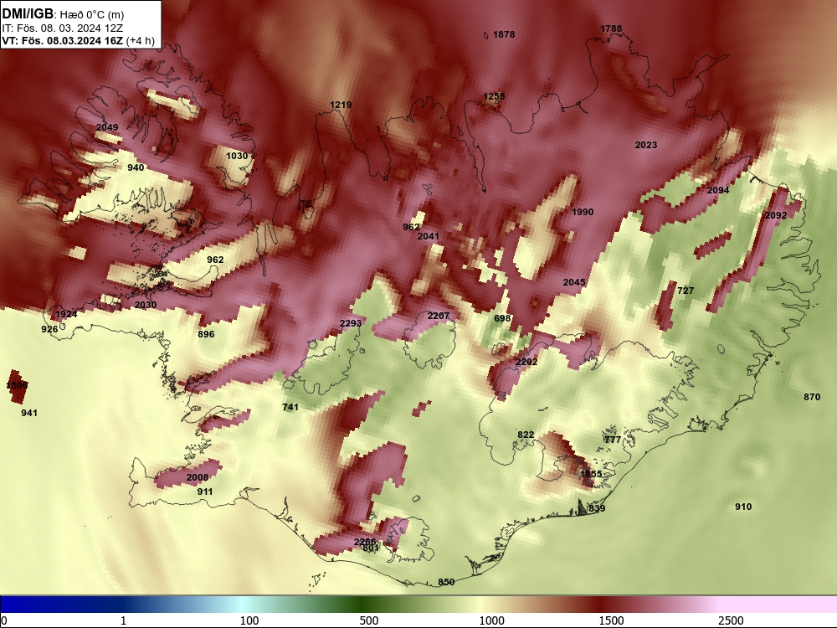Click the DMI/IGB title text

tap(28, 14)
